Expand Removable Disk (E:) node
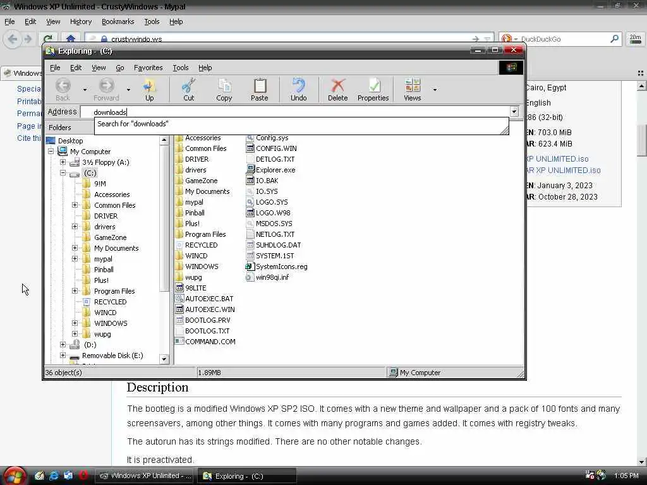The height and width of the screenshot is (485, 647). (63, 355)
